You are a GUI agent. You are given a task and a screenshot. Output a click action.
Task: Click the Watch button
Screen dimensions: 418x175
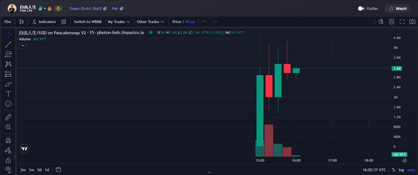[x=397, y=9]
